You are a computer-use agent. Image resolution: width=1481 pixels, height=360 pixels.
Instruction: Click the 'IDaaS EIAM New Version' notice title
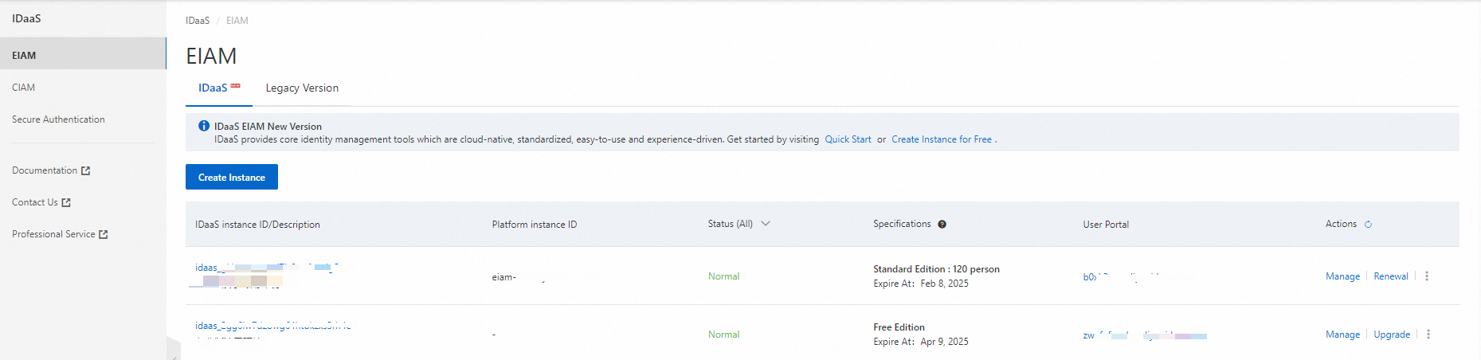tap(268, 127)
